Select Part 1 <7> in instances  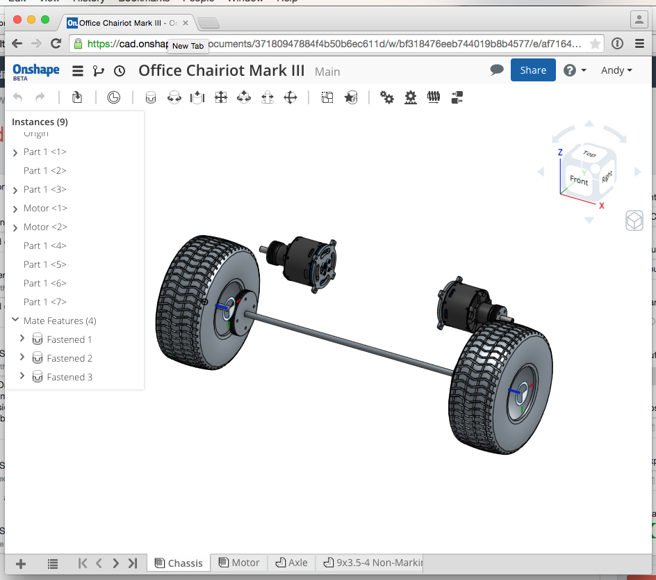(x=45, y=302)
